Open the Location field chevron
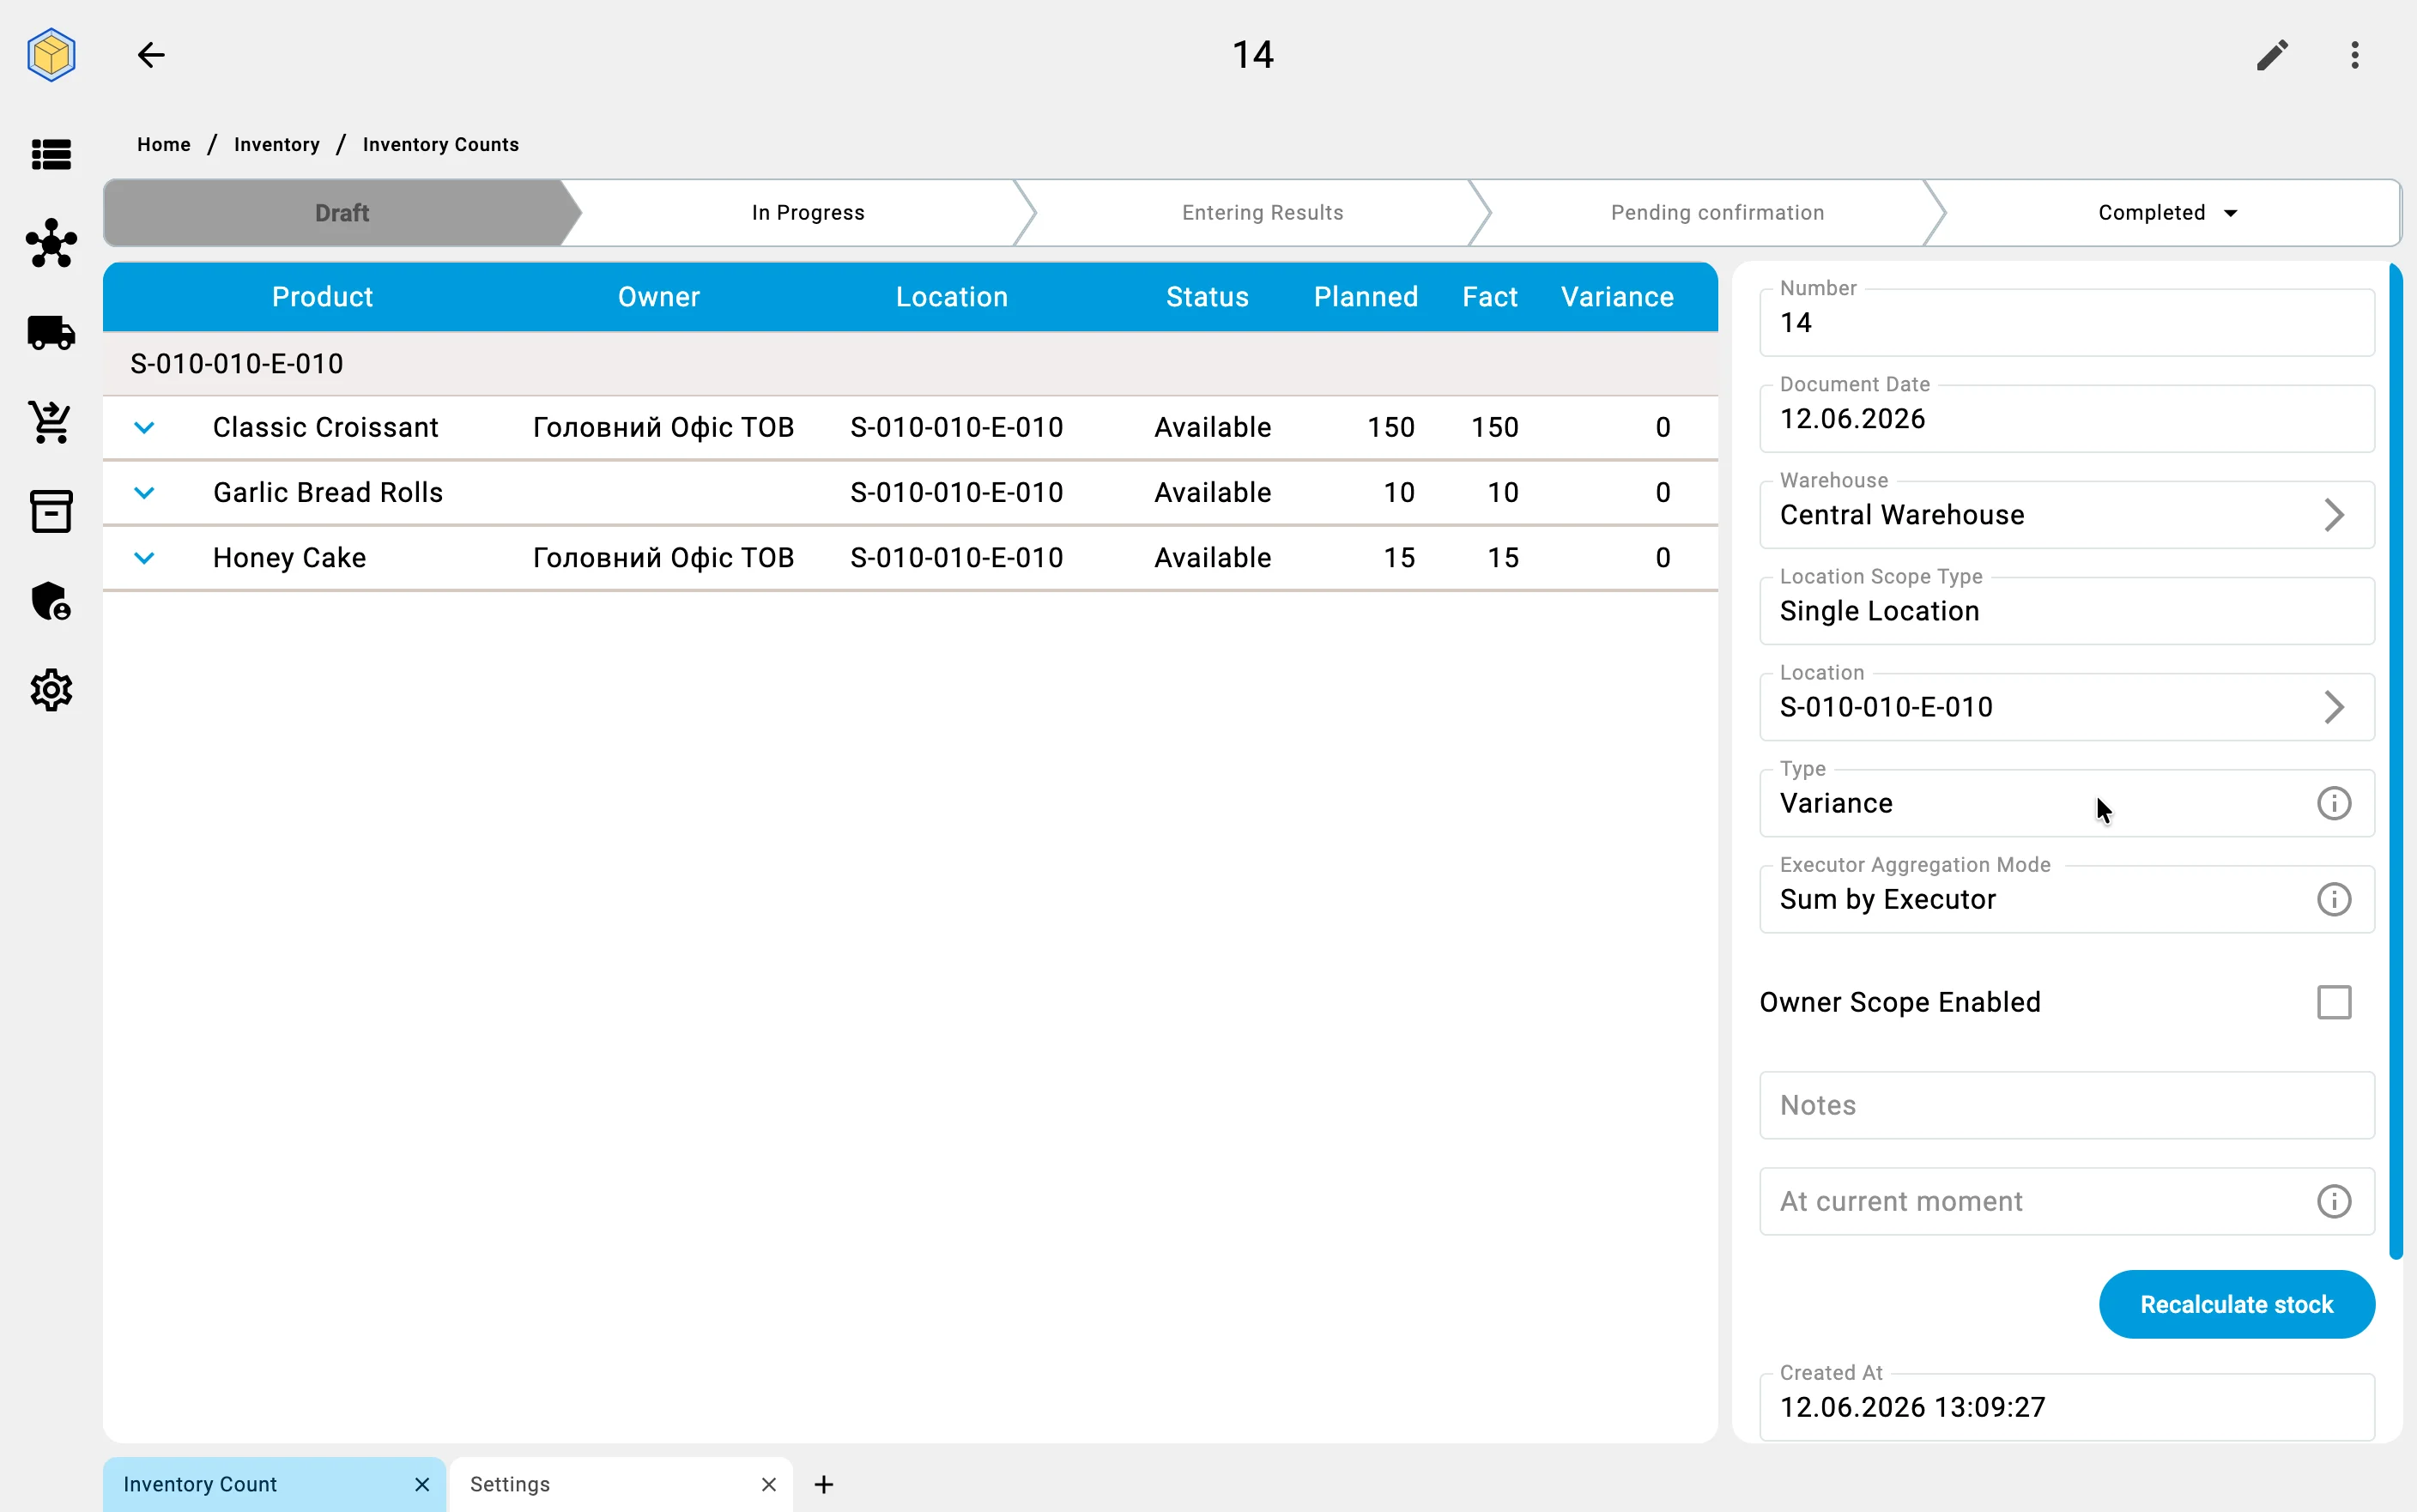 point(2333,707)
